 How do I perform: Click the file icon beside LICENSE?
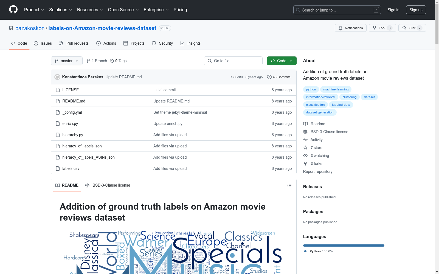tap(58, 90)
